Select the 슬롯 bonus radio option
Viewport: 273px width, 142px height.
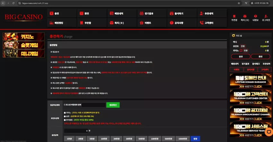click(65, 116)
